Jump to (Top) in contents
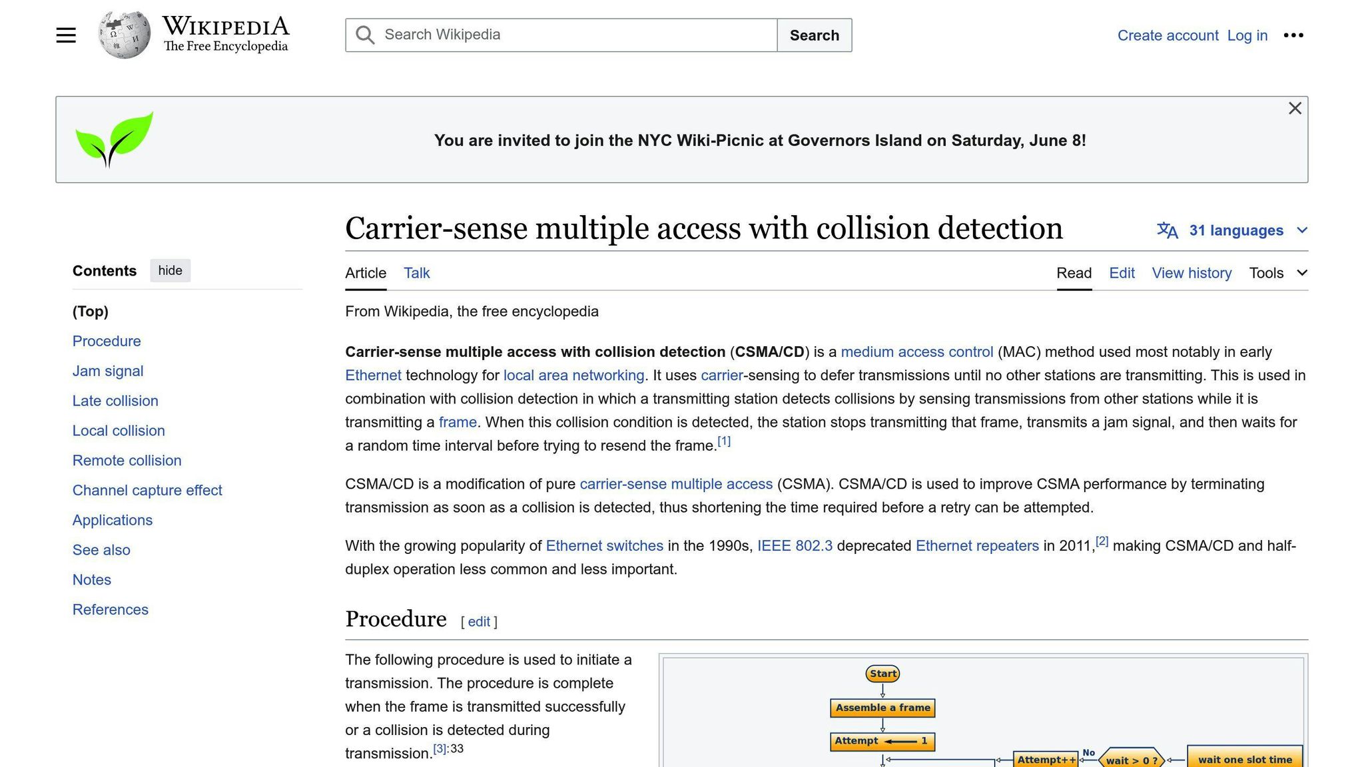This screenshot has height=767, width=1364. pyautogui.click(x=91, y=312)
